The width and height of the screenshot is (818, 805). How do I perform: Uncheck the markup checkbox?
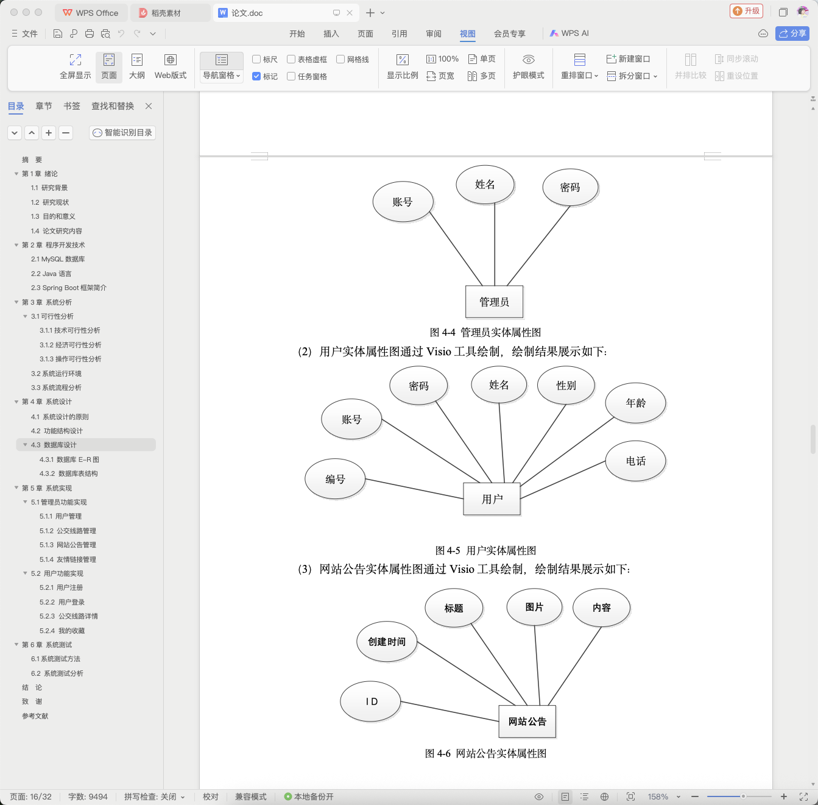[256, 76]
